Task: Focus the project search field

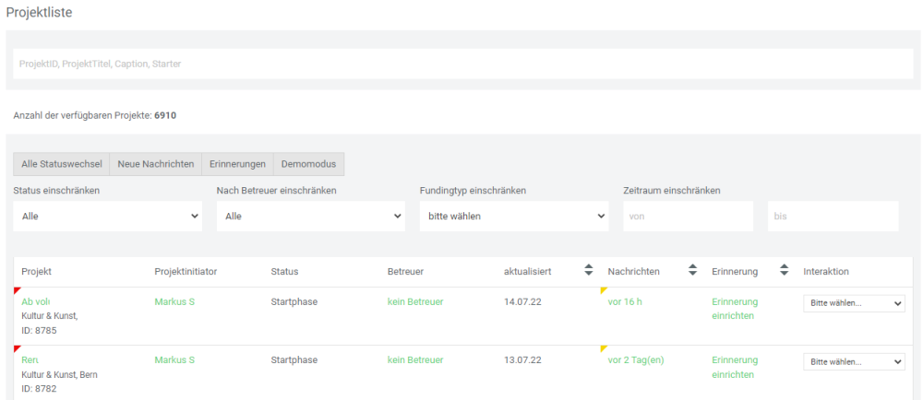Action: tap(461, 64)
